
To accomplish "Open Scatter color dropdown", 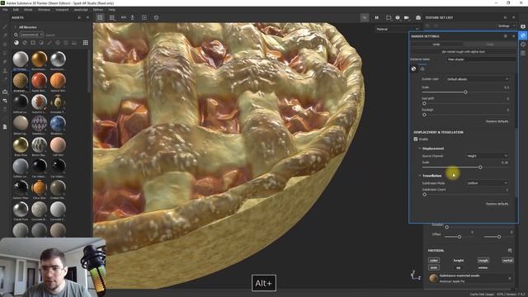I will (477, 79).
